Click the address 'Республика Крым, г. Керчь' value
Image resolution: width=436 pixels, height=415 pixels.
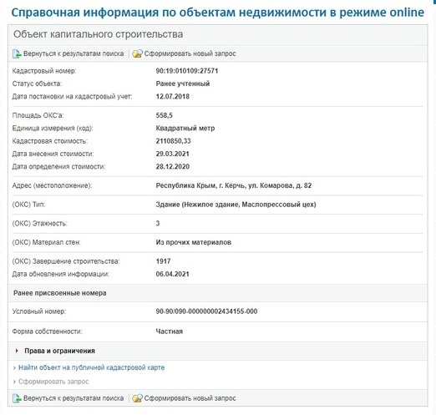click(x=234, y=185)
